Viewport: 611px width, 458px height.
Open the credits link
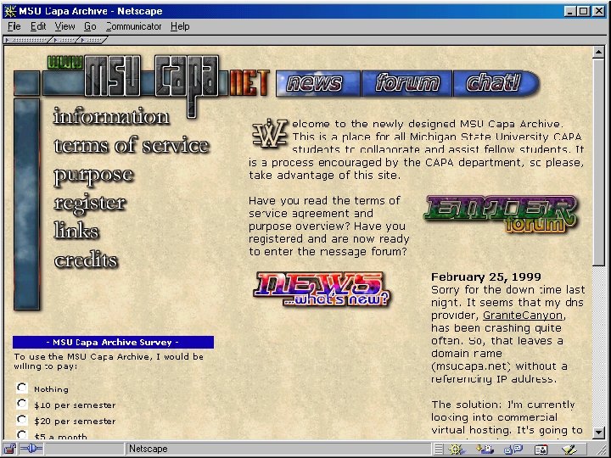(86, 260)
